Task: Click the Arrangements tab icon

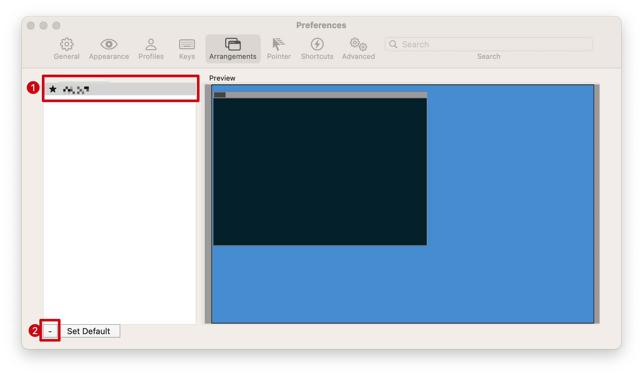Action: pos(232,44)
